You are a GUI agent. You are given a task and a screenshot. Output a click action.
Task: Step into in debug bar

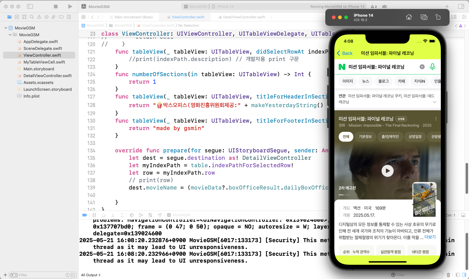point(113,215)
